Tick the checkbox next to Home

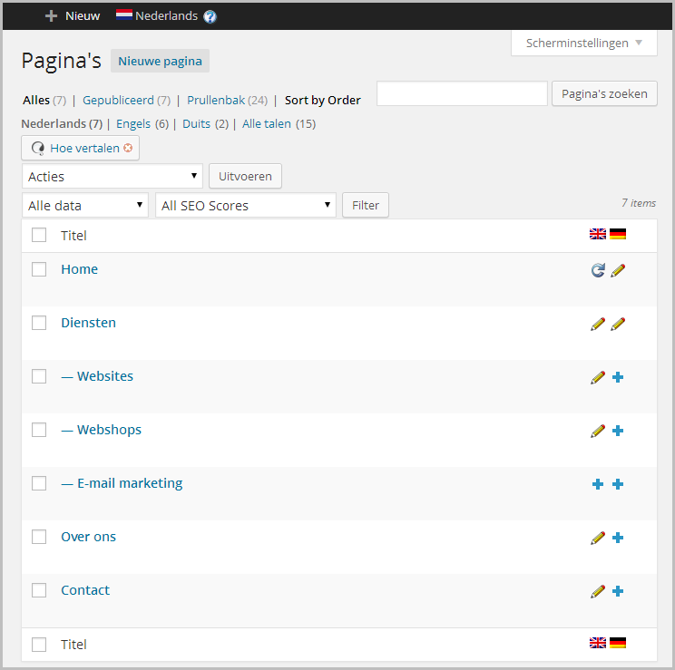39,269
